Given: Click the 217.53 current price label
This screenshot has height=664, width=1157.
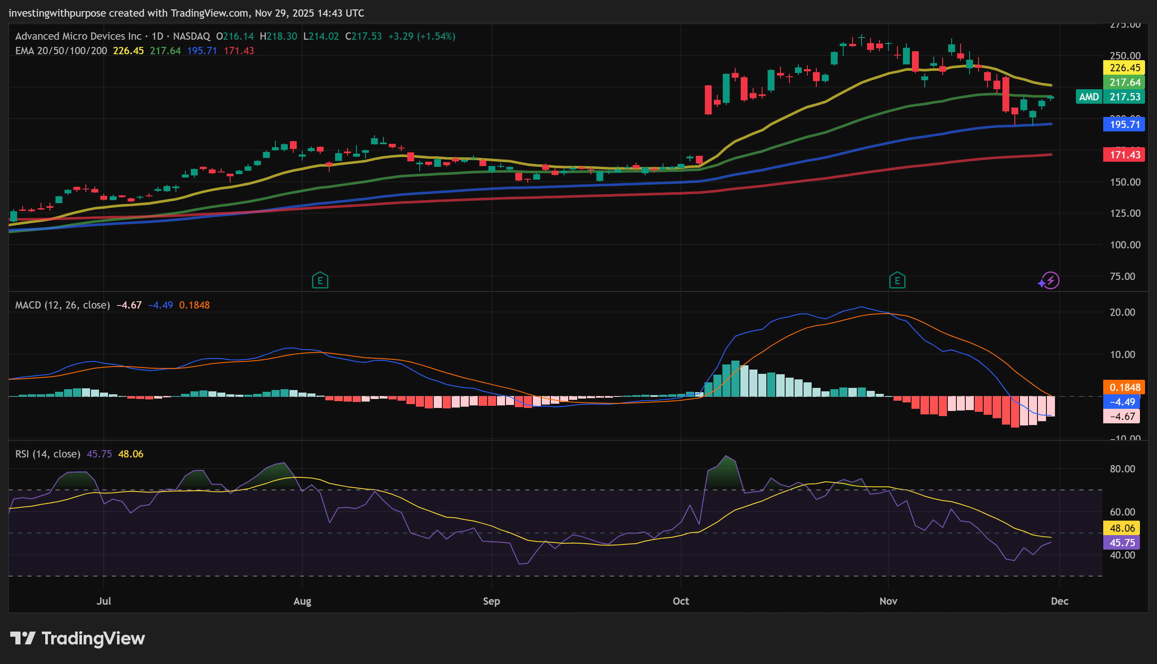Looking at the screenshot, I should 1124,97.
